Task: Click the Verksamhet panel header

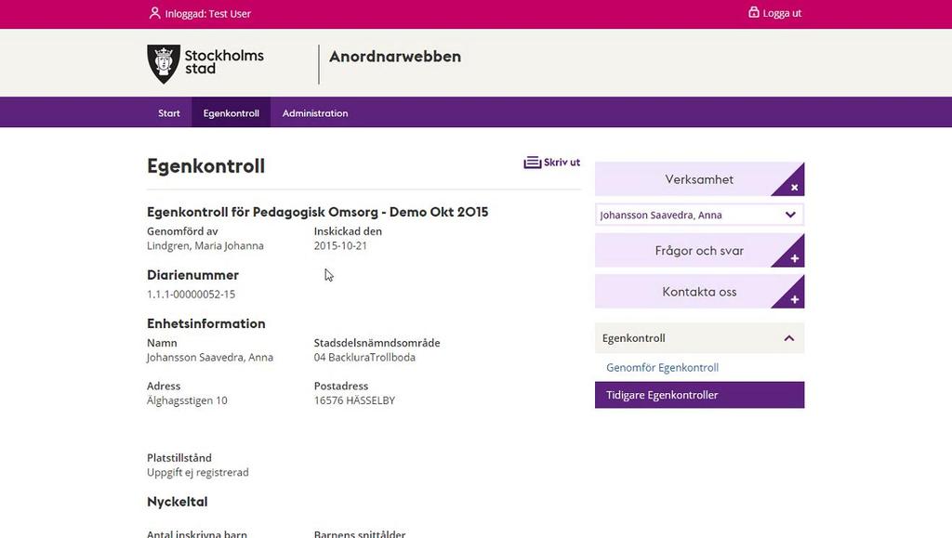Action: point(699,179)
